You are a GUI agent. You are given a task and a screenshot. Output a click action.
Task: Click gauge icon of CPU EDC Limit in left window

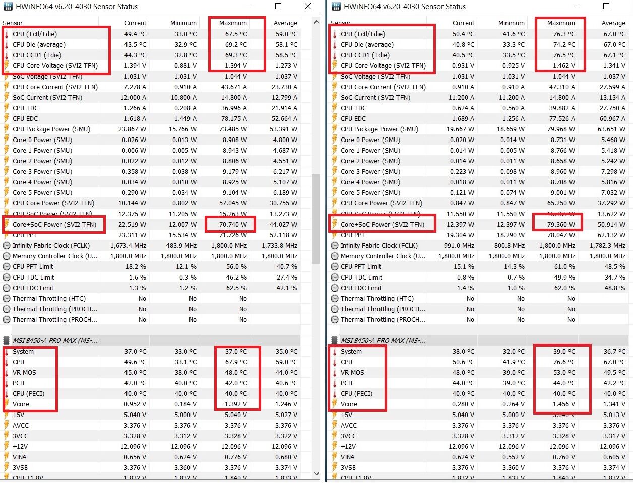pos(7,288)
